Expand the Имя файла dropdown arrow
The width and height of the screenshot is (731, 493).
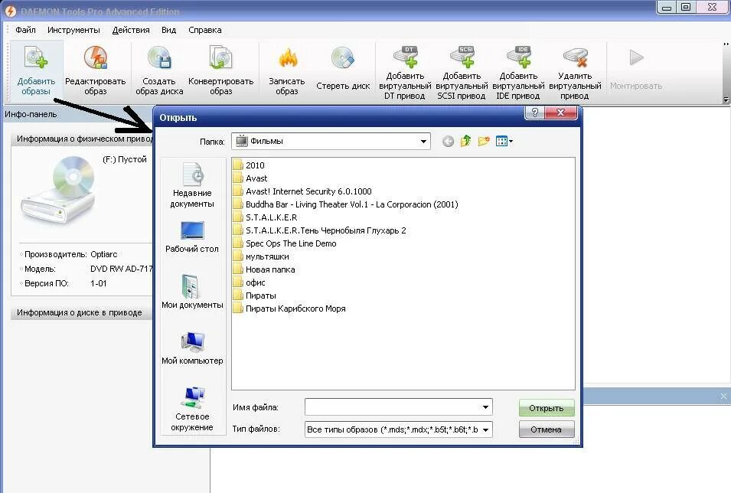coord(485,407)
